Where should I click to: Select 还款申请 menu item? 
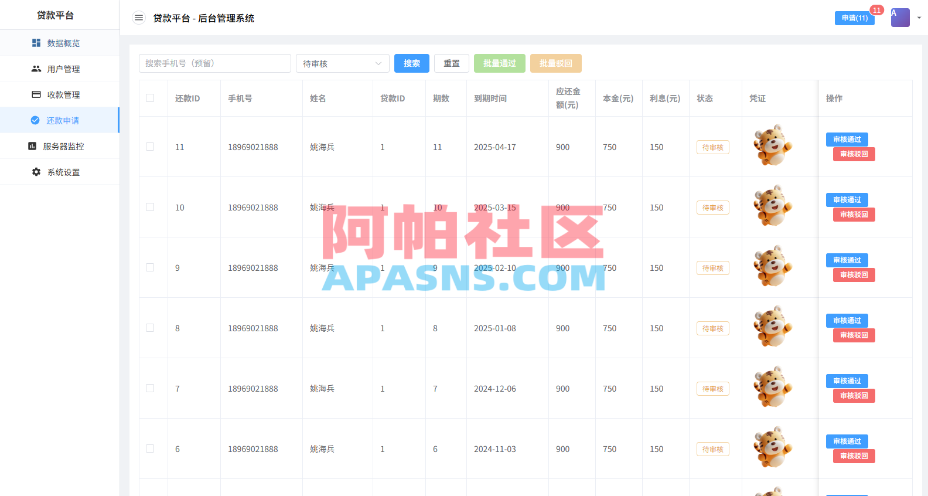(60, 120)
